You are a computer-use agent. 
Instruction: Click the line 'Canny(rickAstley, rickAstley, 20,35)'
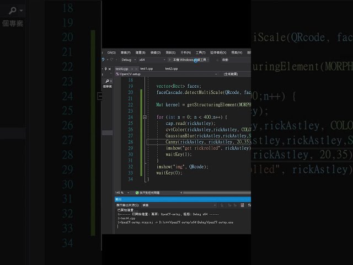(x=208, y=142)
